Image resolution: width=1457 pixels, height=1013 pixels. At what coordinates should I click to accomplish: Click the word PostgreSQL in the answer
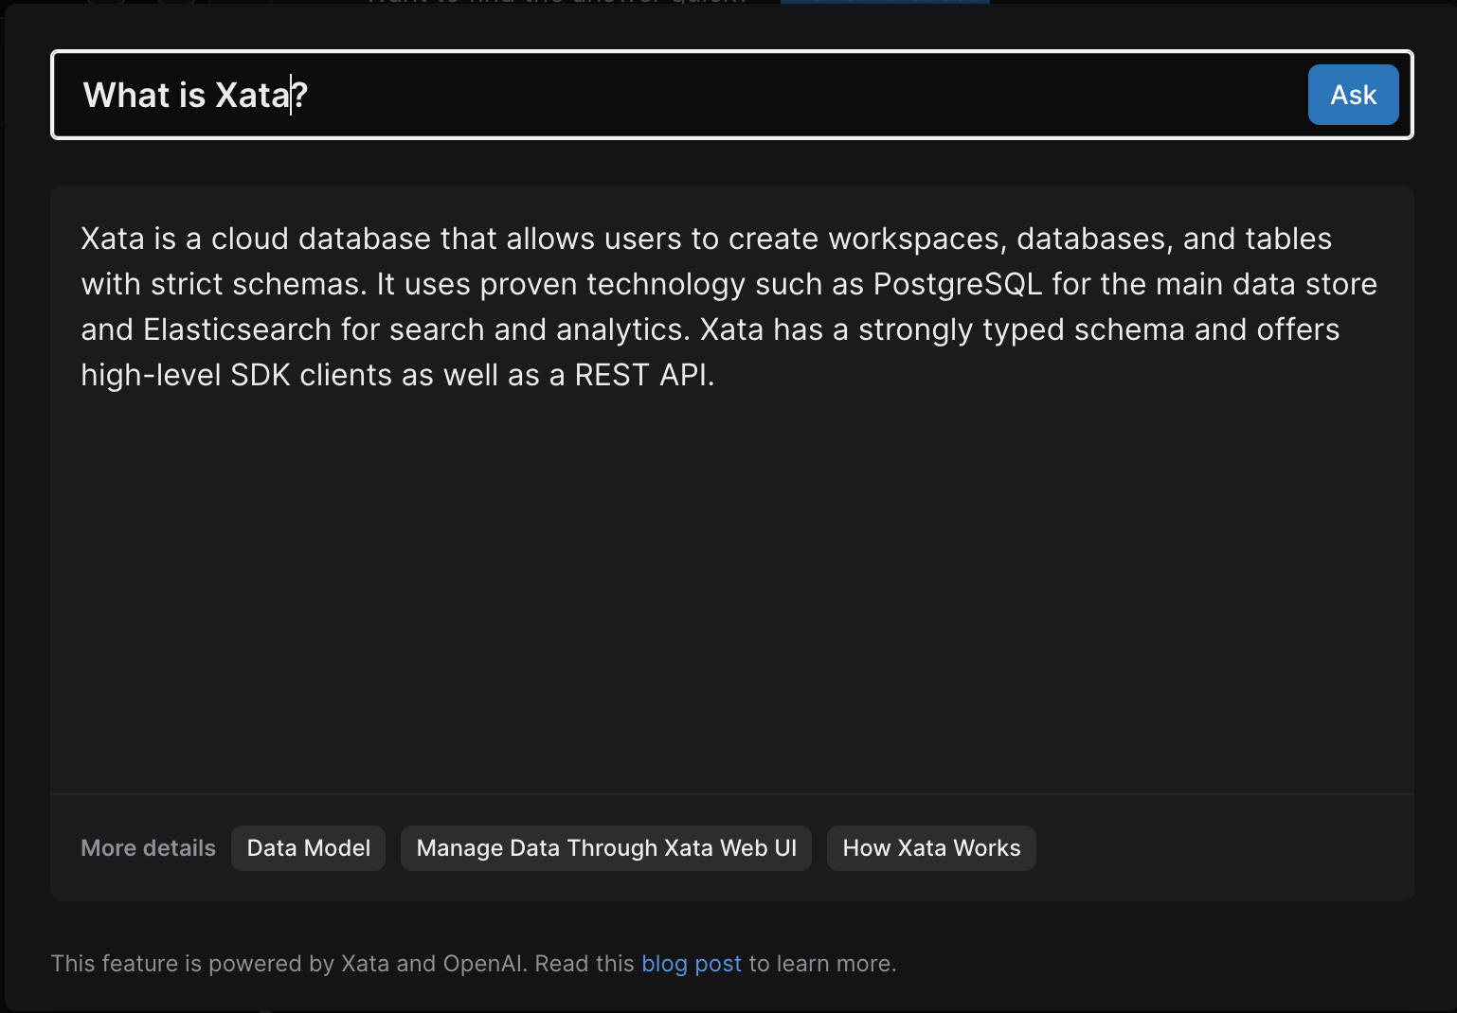pyautogui.click(x=957, y=284)
